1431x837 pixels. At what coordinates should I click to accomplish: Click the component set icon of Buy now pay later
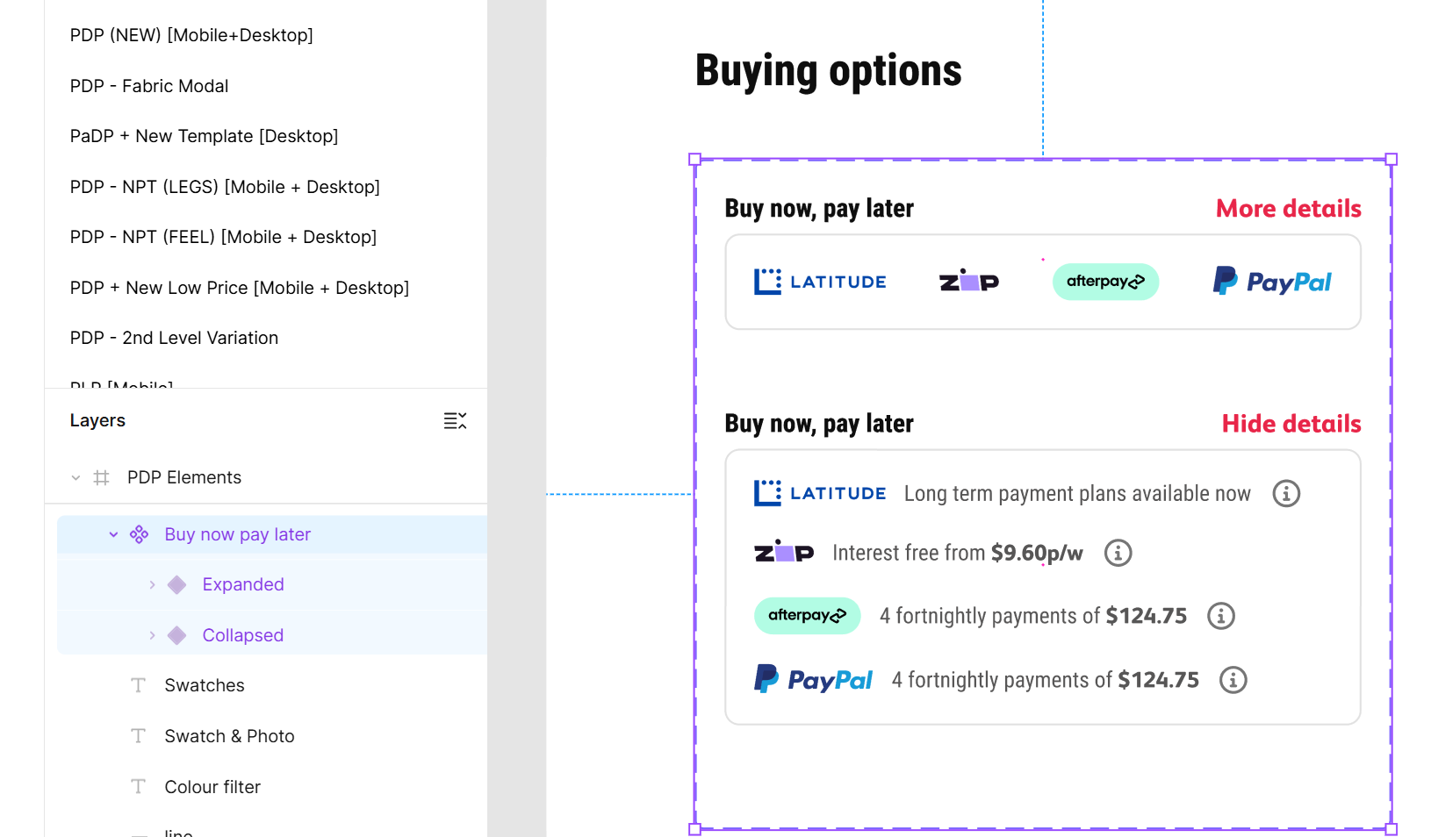139,534
